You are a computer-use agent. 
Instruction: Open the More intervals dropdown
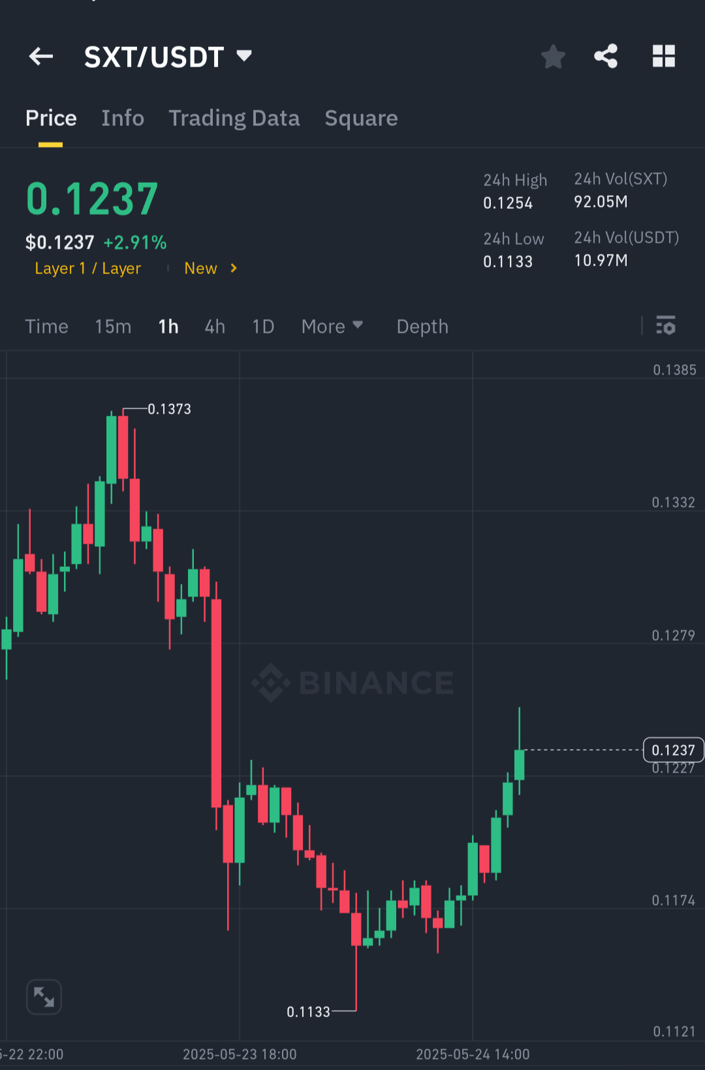tap(332, 326)
